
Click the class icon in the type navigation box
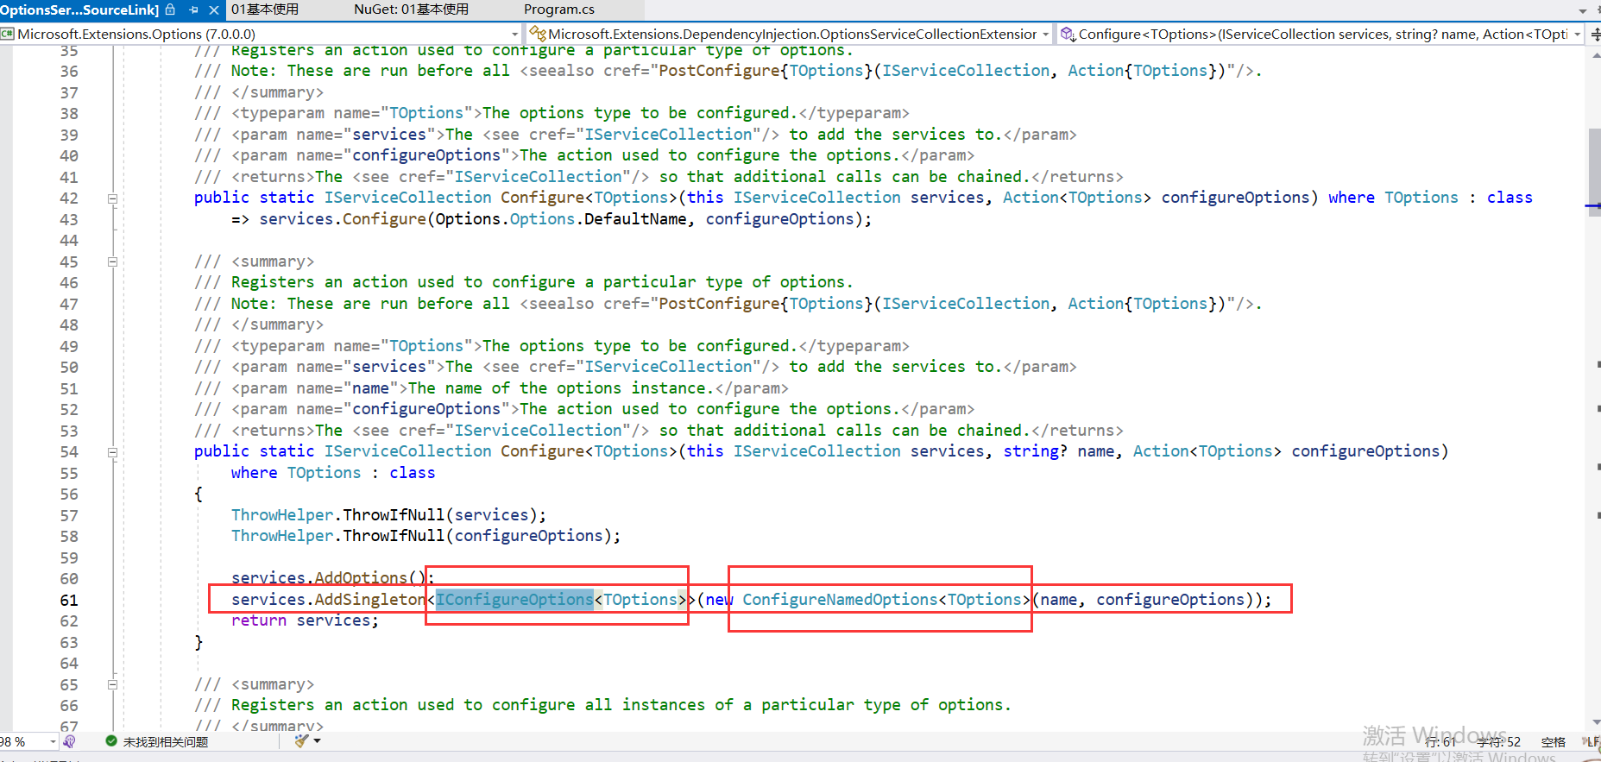(x=538, y=35)
